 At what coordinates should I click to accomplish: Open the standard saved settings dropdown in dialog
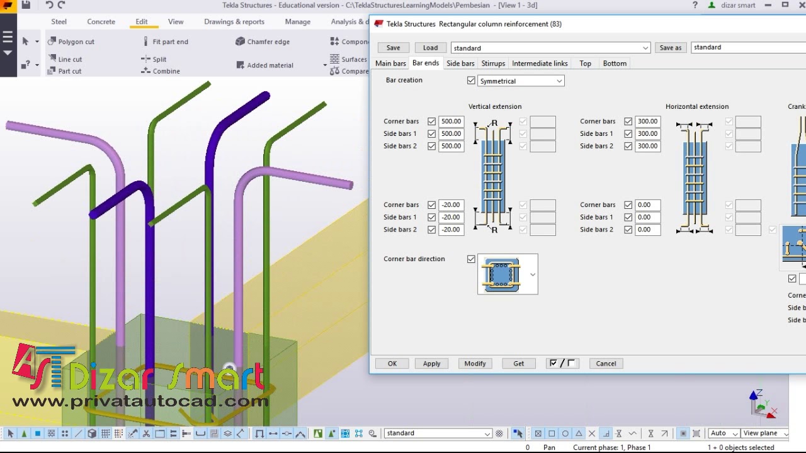click(x=645, y=48)
